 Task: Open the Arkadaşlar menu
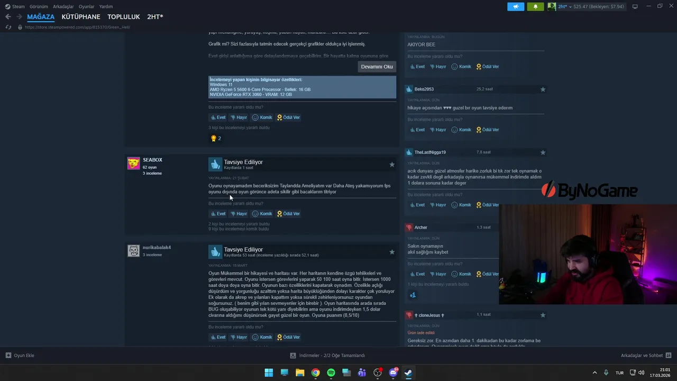coord(63,6)
